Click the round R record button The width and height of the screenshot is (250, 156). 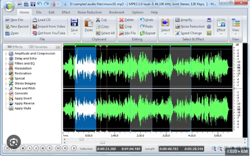tap(74, 148)
